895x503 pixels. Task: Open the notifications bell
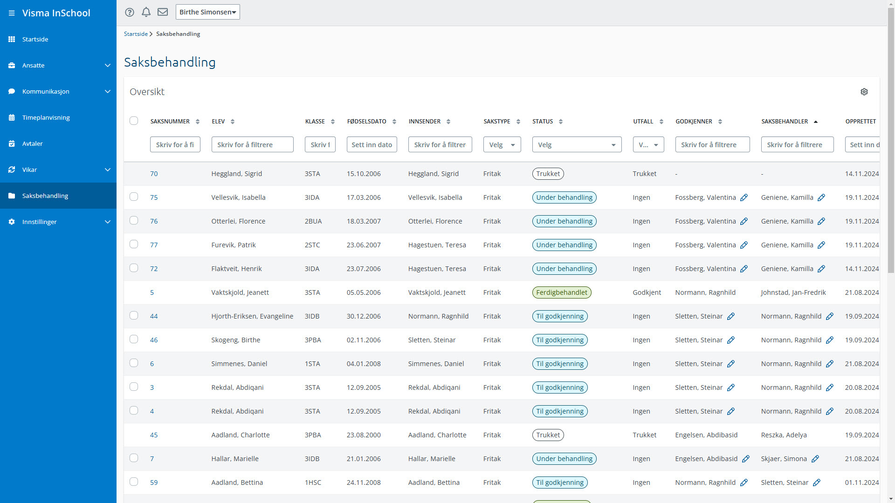coord(146,12)
